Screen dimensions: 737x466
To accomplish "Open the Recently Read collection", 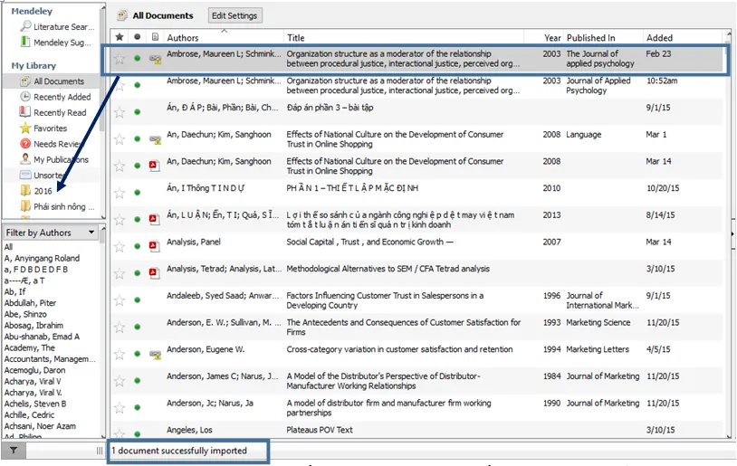I will (x=53, y=113).
